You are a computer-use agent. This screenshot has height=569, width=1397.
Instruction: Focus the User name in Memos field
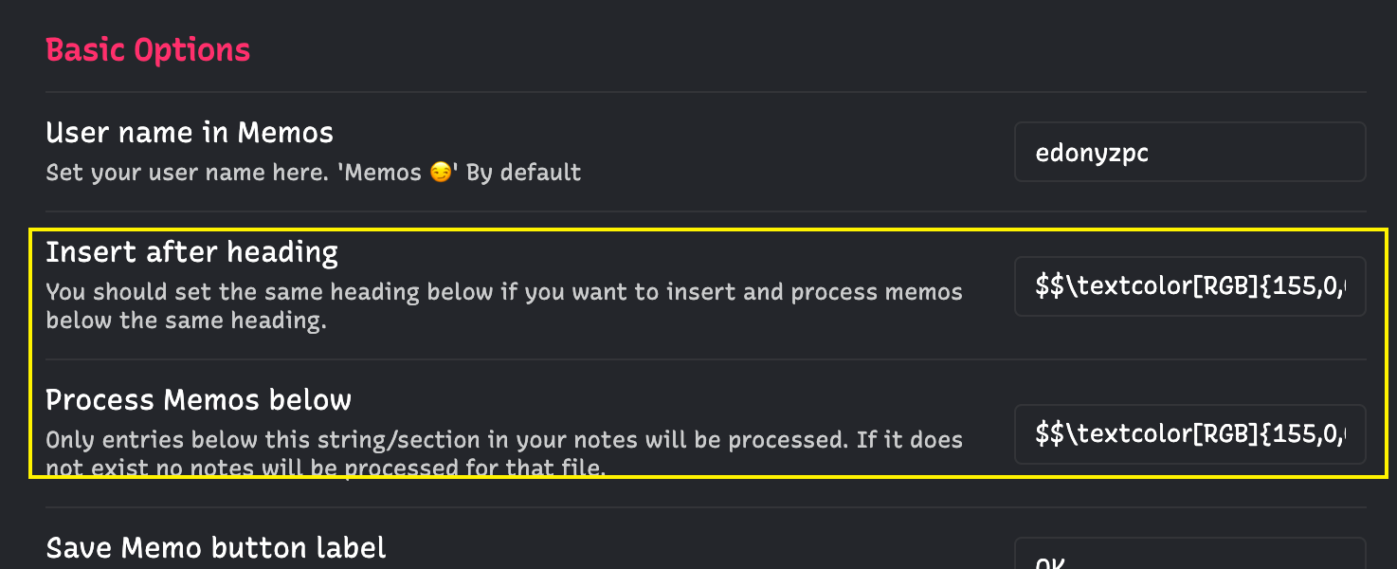1189,152
